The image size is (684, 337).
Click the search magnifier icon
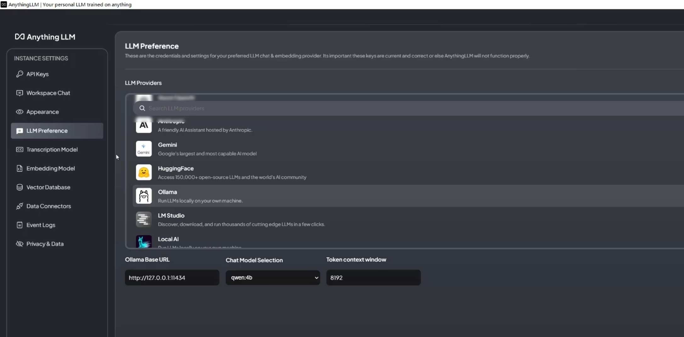click(142, 108)
